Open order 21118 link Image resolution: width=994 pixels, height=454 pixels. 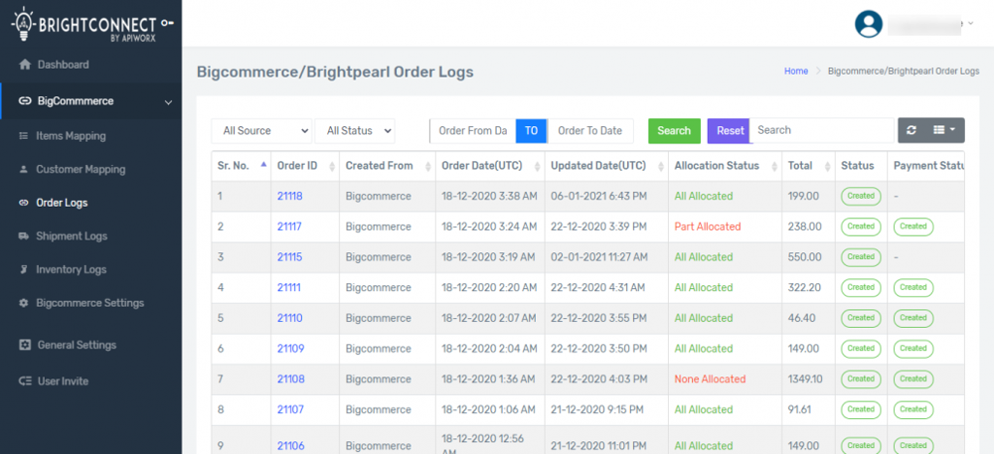(x=289, y=196)
